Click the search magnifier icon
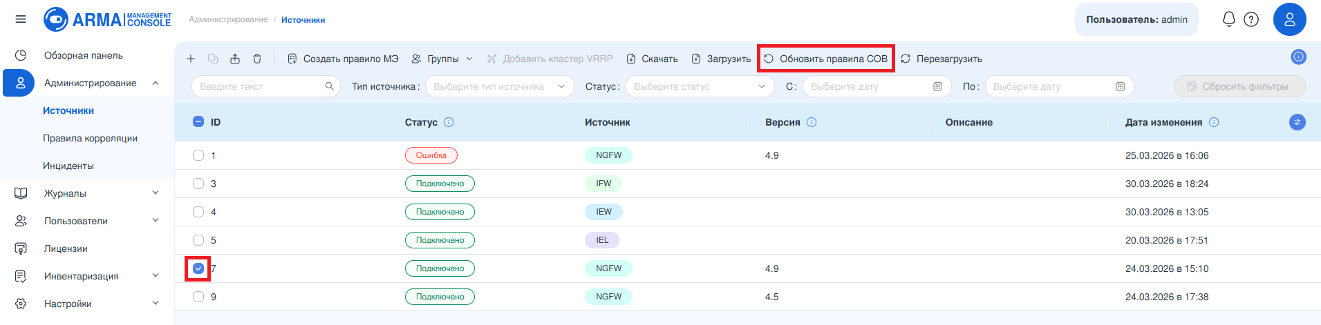Image resolution: width=1321 pixels, height=325 pixels. [330, 86]
